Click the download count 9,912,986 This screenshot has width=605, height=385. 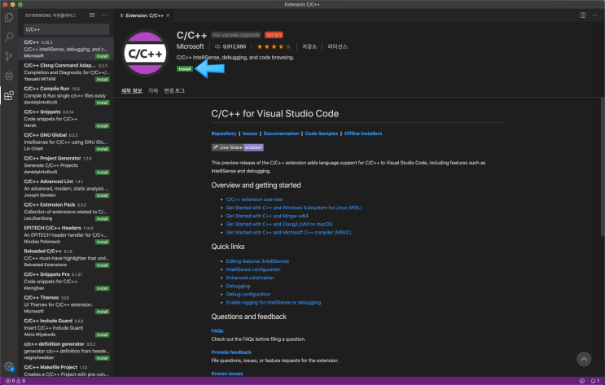(x=230, y=46)
